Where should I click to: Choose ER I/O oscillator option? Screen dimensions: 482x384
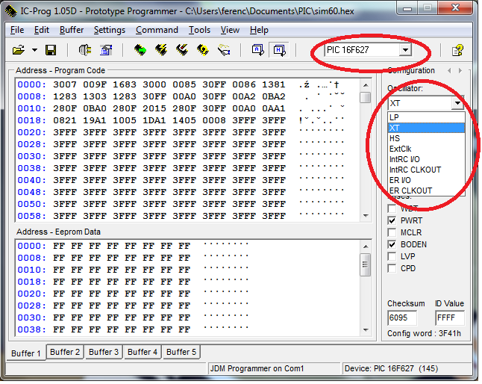(x=426, y=180)
